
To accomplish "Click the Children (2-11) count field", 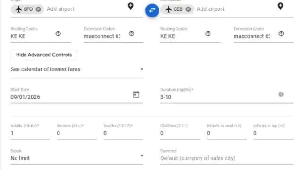I will (180, 133).
